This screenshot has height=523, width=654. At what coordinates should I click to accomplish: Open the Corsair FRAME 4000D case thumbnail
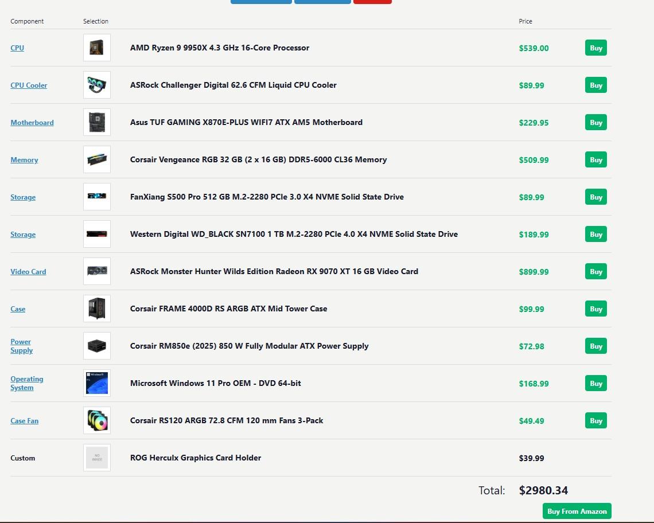click(x=97, y=309)
